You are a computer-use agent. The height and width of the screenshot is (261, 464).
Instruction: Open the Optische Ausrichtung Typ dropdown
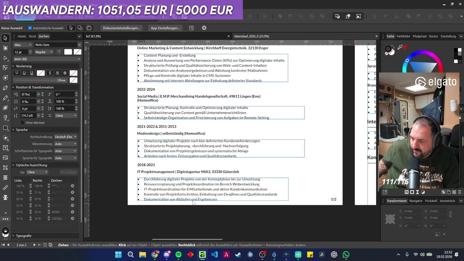pos(37,172)
